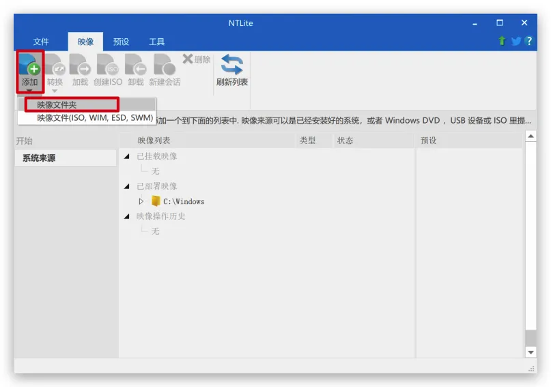Click the 映像列表 column header
This screenshot has width=551, height=387.
(x=208, y=141)
